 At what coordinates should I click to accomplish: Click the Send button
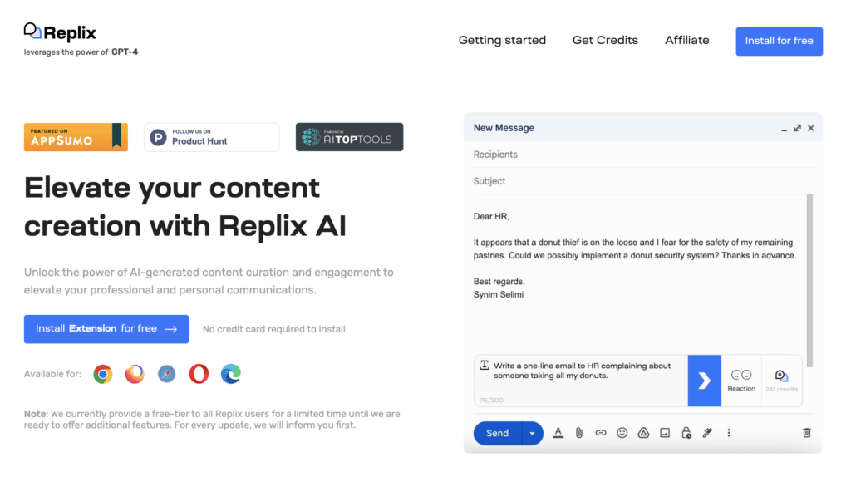[x=497, y=433]
